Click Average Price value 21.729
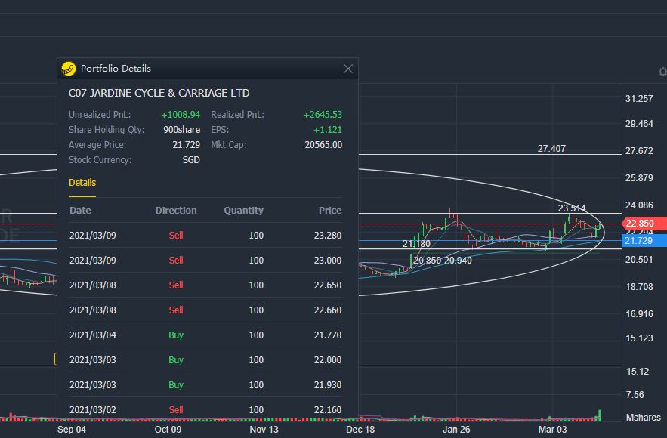The width and height of the screenshot is (667, 438). click(x=186, y=145)
